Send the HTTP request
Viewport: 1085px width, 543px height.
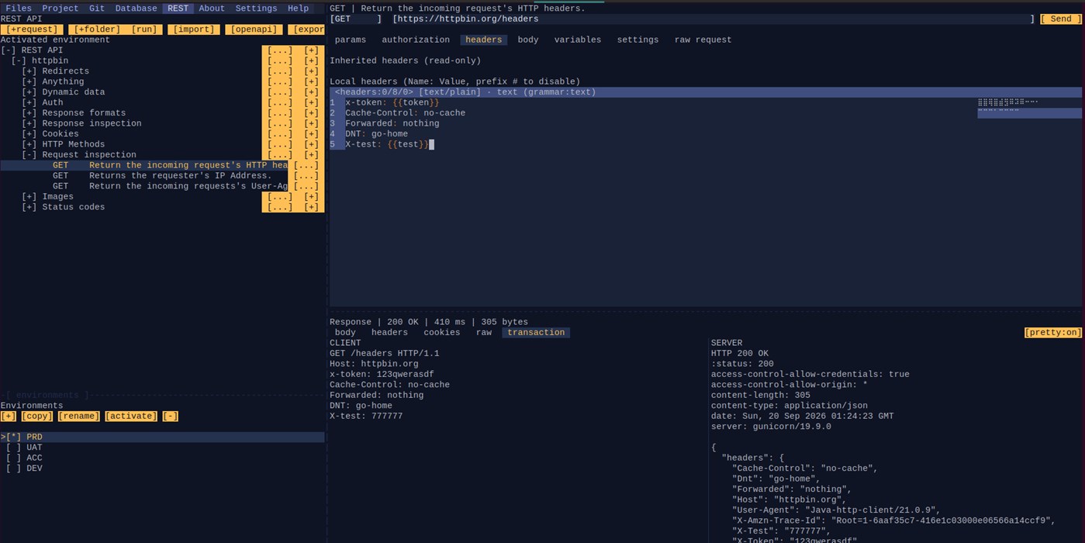(1060, 19)
